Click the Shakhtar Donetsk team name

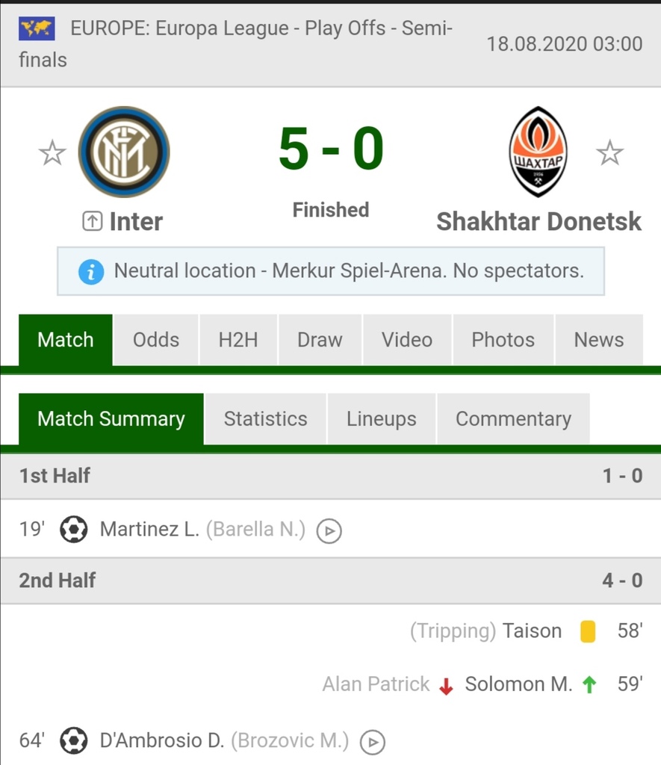[x=539, y=221]
